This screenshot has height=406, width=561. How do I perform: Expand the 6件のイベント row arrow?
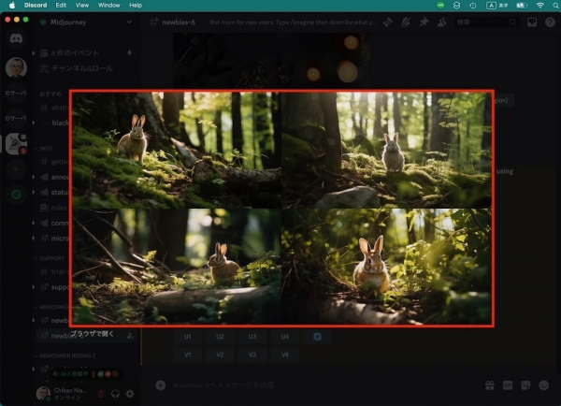(34, 53)
